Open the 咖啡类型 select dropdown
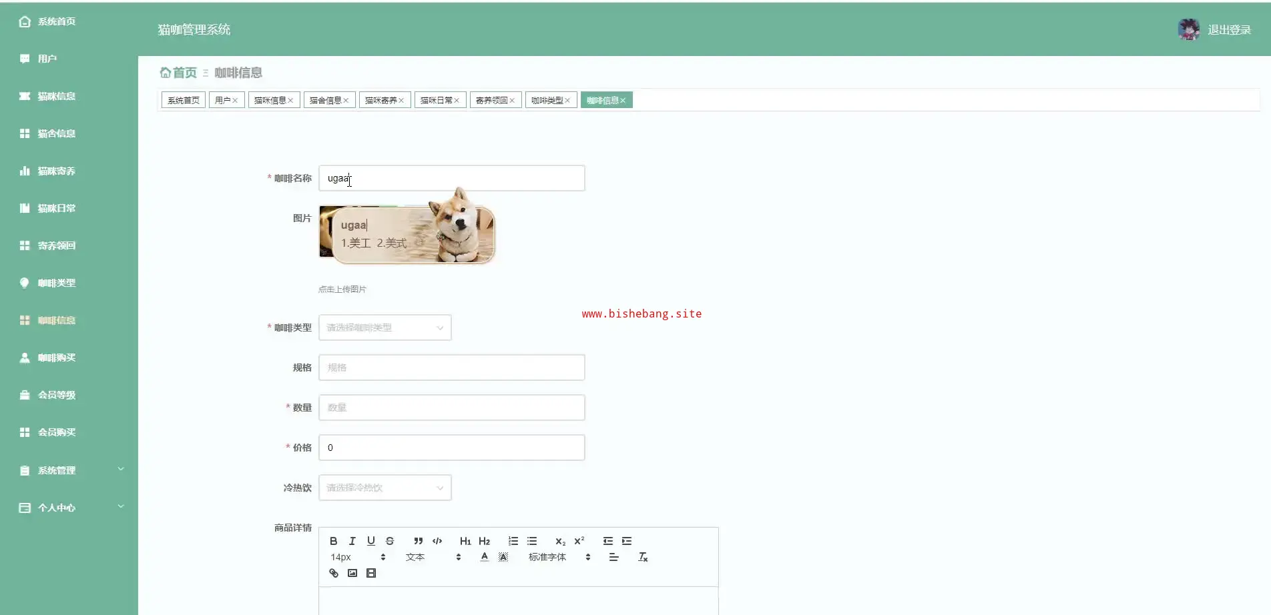The width and height of the screenshot is (1271, 615). click(x=385, y=328)
